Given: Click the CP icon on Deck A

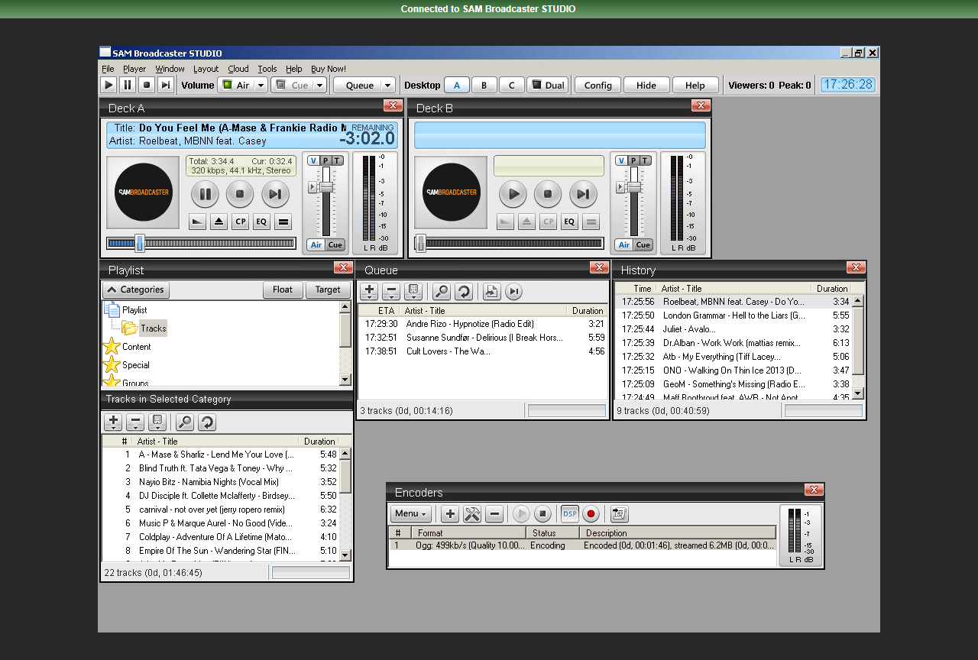Looking at the screenshot, I should point(240,221).
